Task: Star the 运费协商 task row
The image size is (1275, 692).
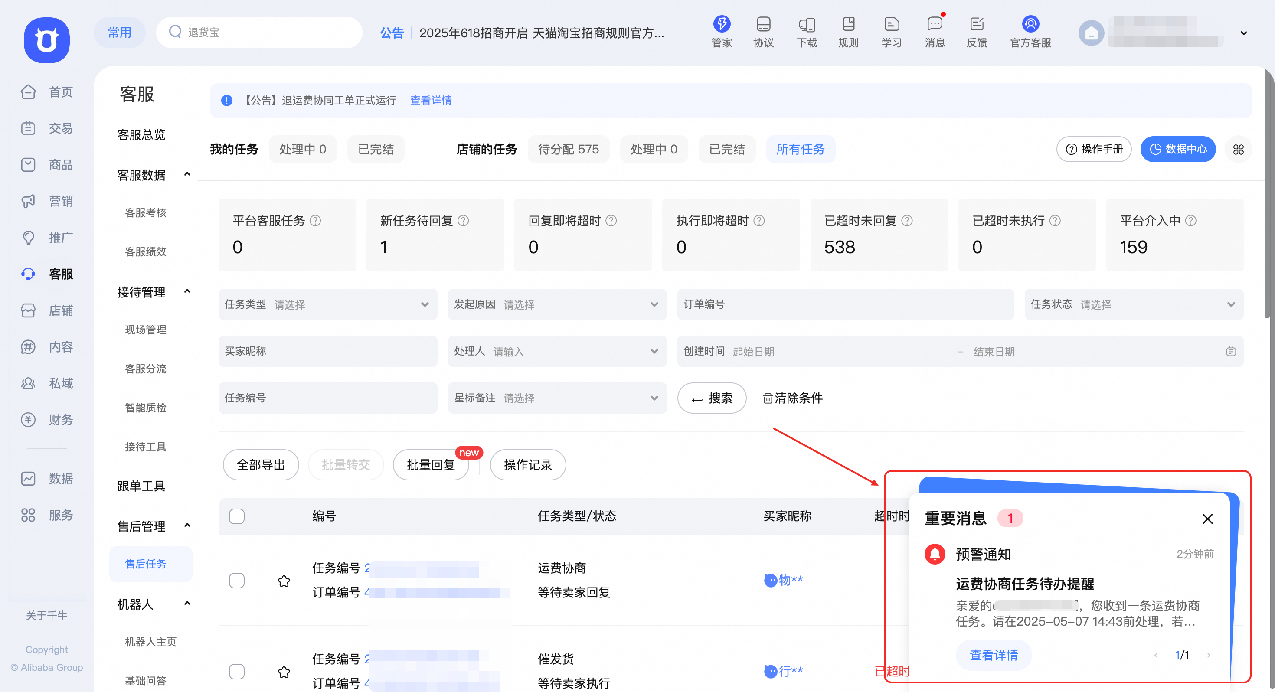Action: (284, 580)
